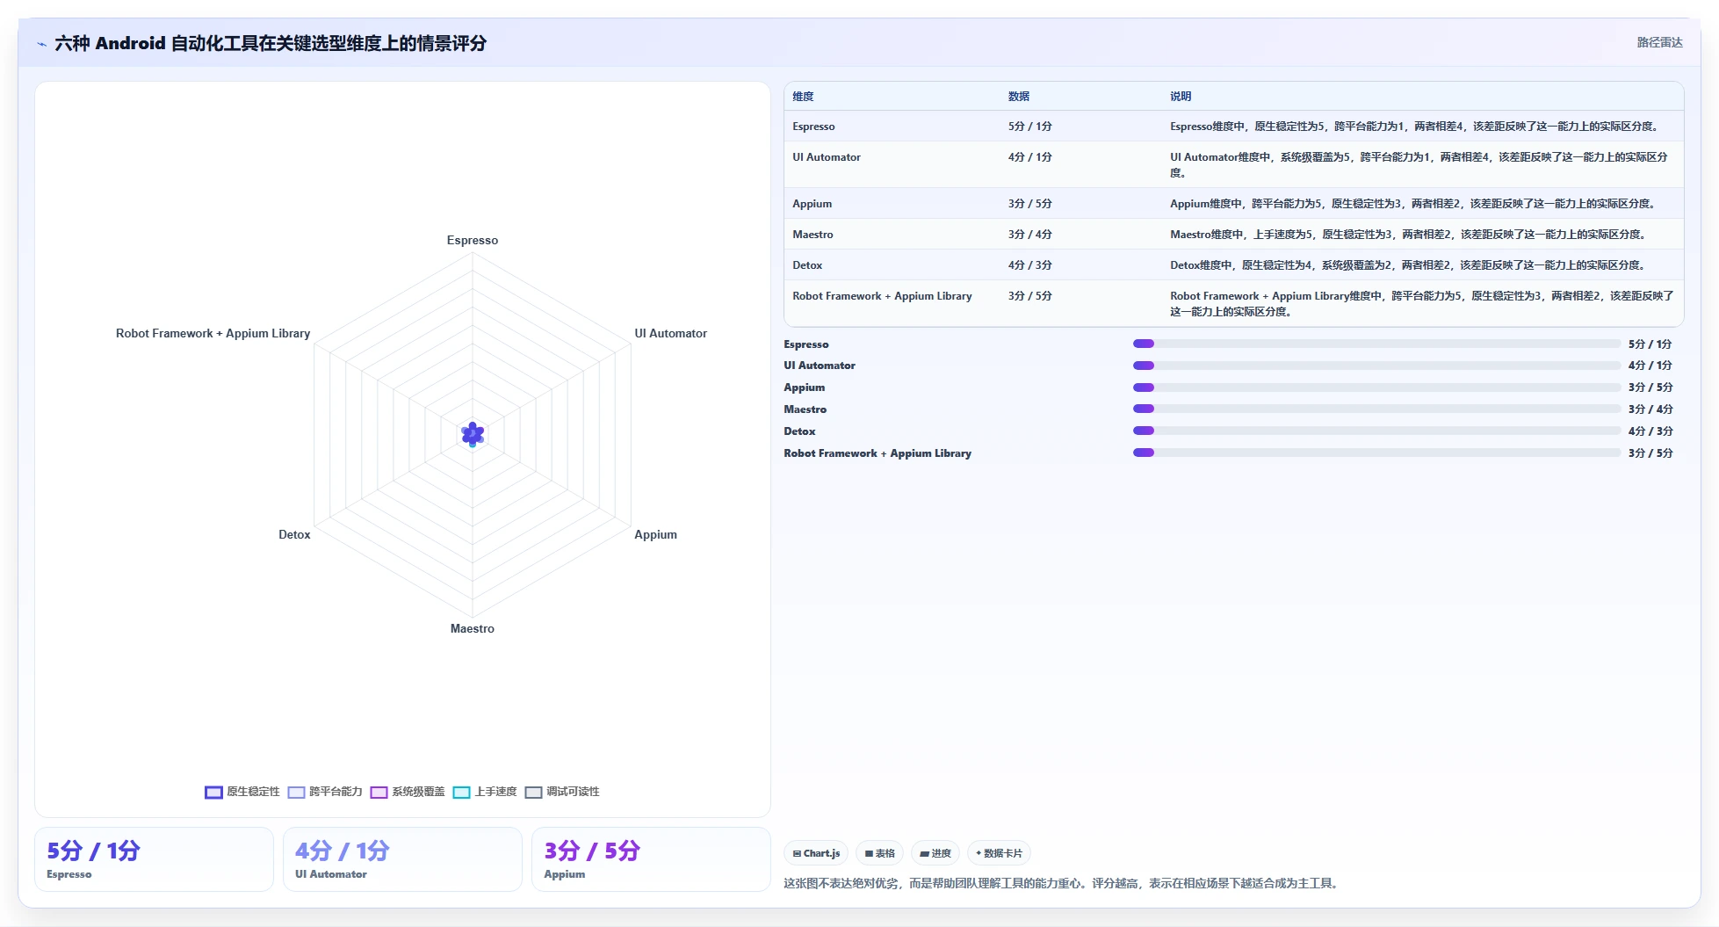The image size is (1719, 927).
Task: Click the Maestro radar axis label
Action: pyautogui.click(x=473, y=628)
